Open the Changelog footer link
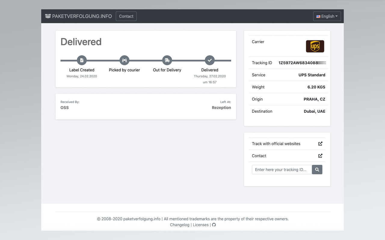 pos(180,225)
